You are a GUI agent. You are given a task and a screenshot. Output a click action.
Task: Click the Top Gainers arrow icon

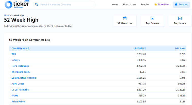pyautogui.click(x=152, y=19)
